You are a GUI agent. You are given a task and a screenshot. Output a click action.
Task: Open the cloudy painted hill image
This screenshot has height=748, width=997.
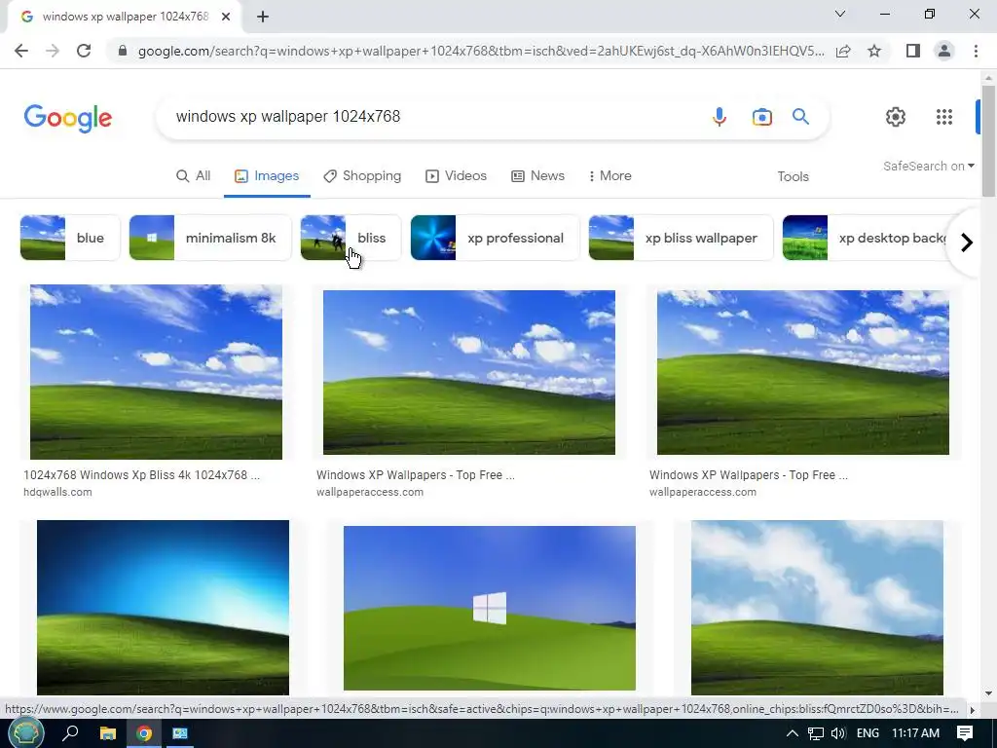pos(817,608)
